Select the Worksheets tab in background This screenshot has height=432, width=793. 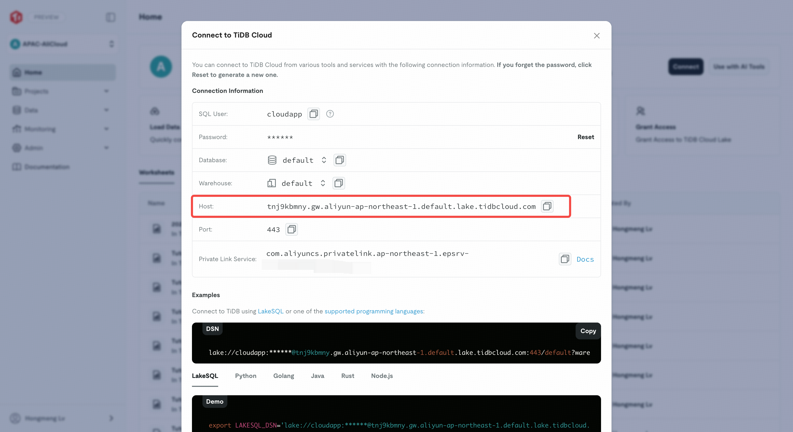[156, 172]
